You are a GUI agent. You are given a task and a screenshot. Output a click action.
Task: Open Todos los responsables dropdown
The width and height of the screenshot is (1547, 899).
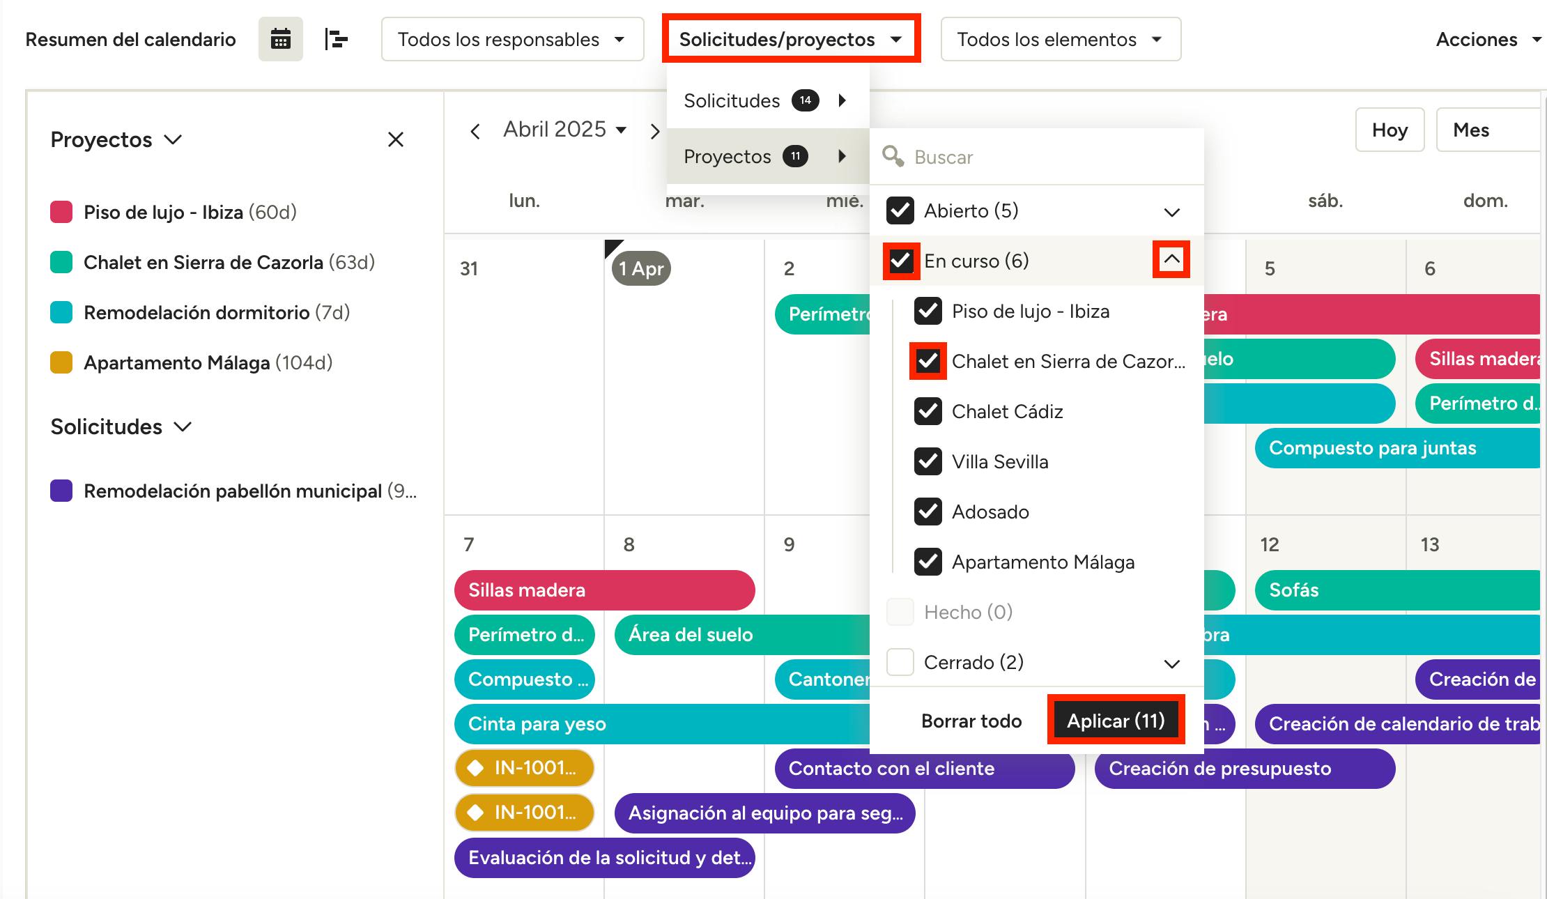(512, 39)
